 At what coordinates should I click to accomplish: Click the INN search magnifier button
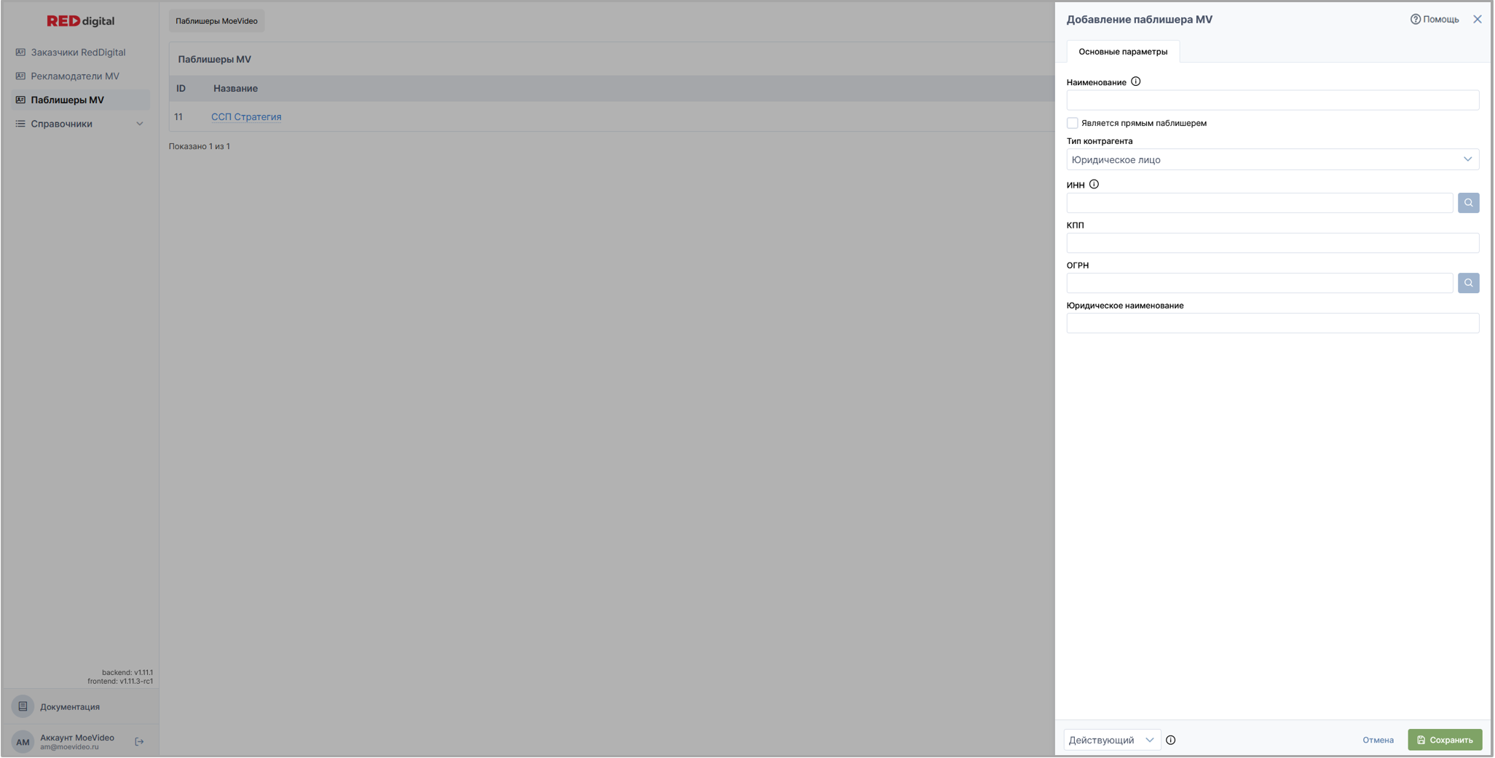(1468, 203)
